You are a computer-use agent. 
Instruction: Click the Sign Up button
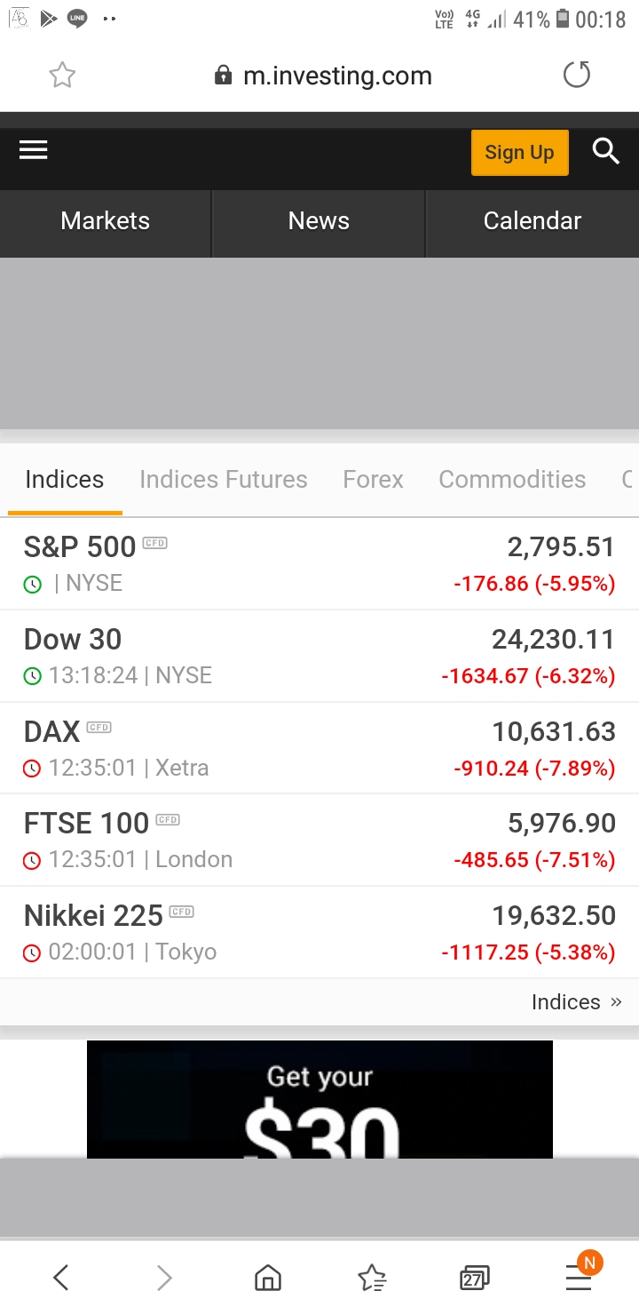(x=519, y=152)
